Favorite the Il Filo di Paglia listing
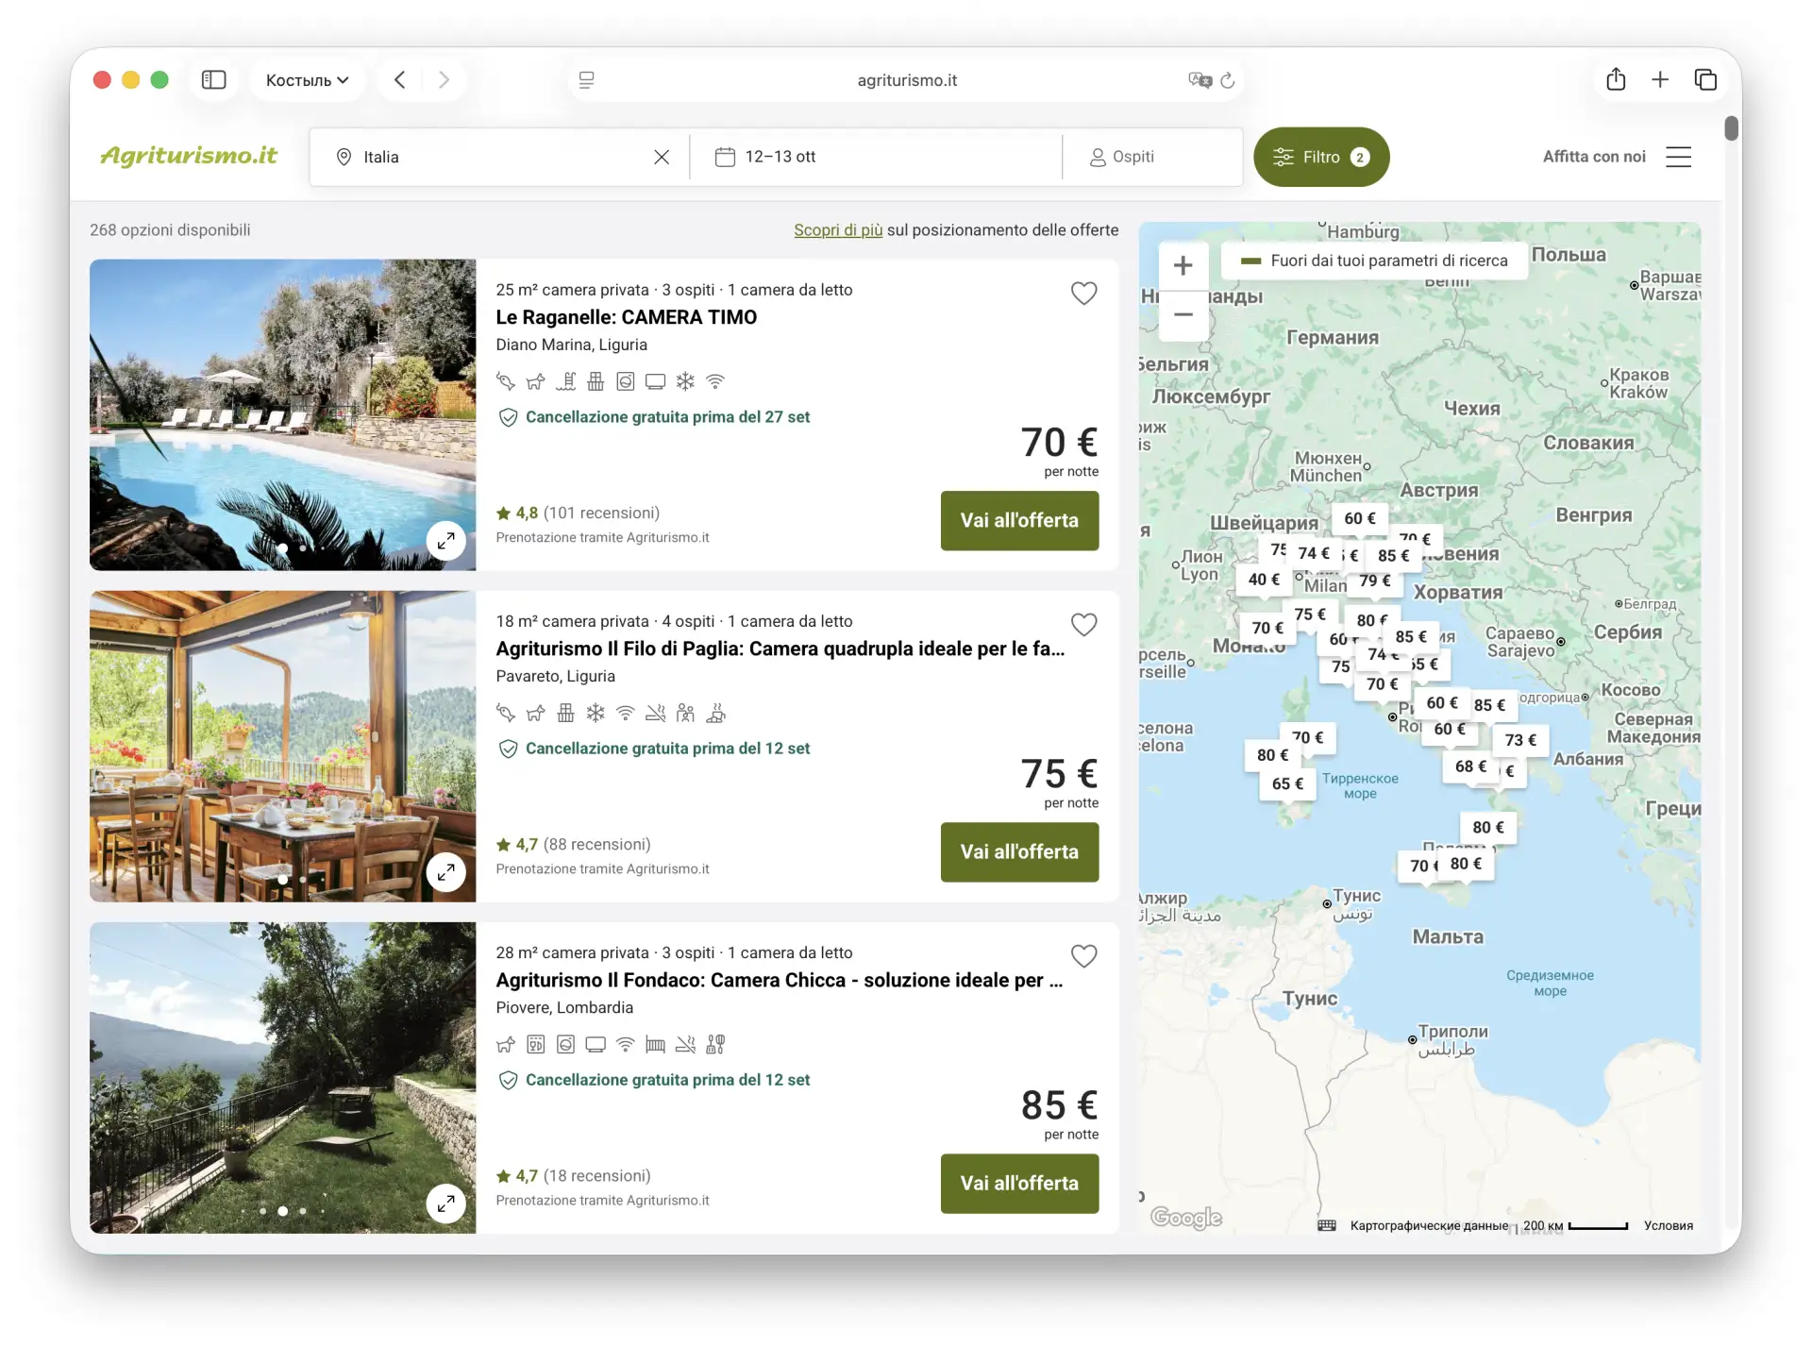Viewport: 1812px width, 1347px height. coord(1083,625)
